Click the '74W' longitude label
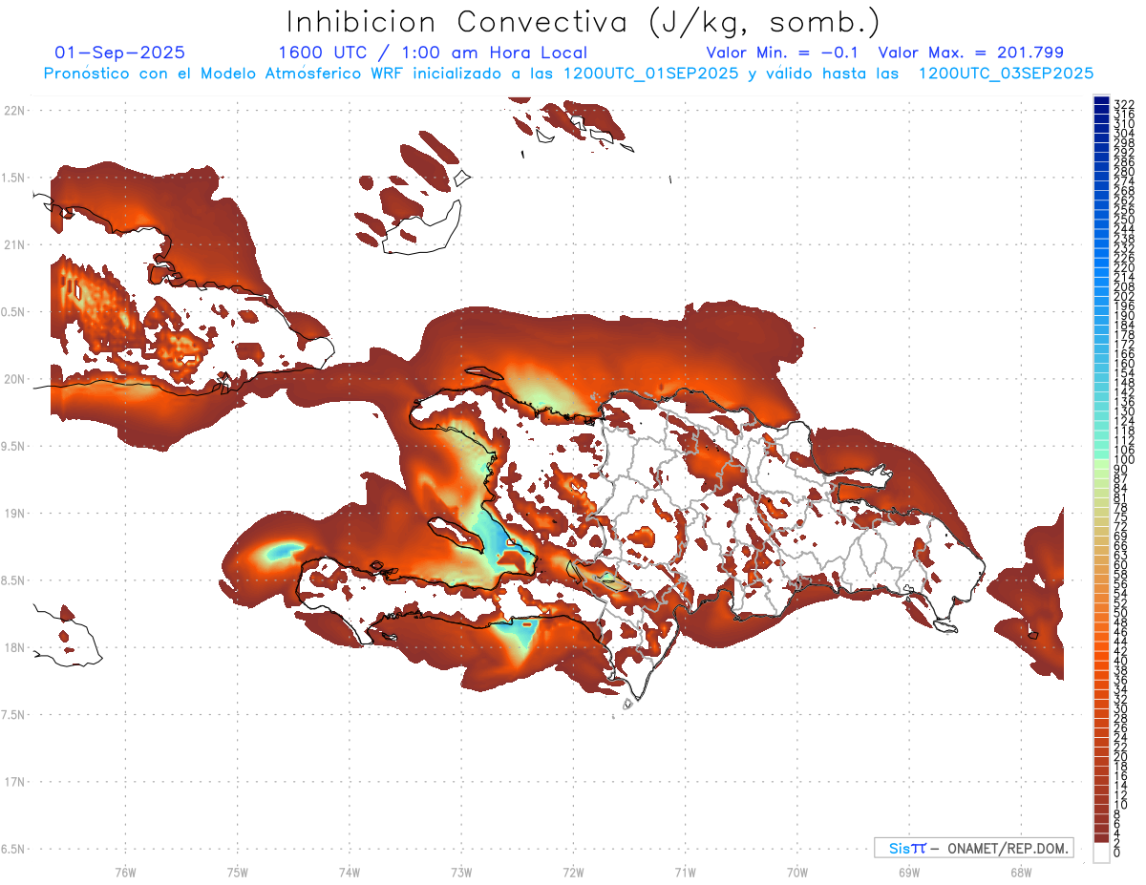This screenshot has width=1146, height=885. tap(349, 871)
